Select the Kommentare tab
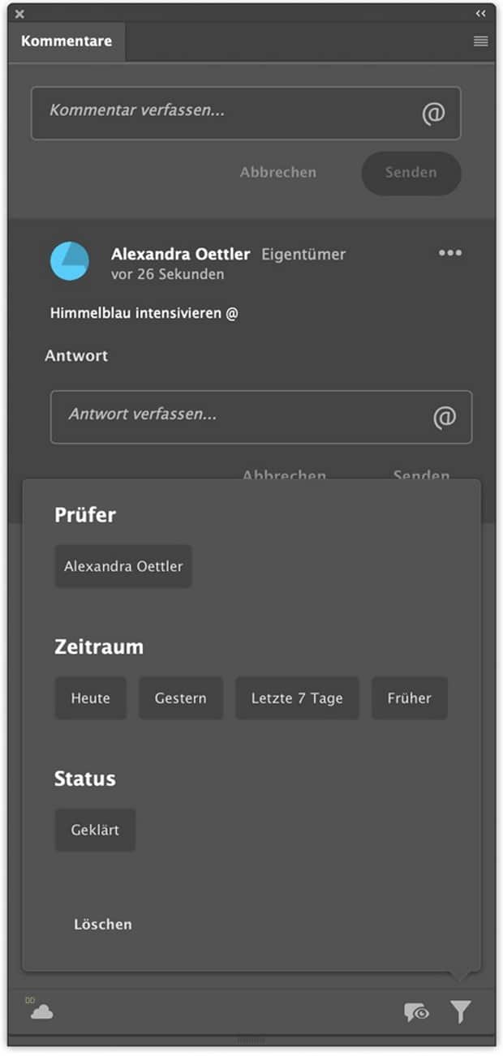This screenshot has width=503, height=1056. [67, 41]
